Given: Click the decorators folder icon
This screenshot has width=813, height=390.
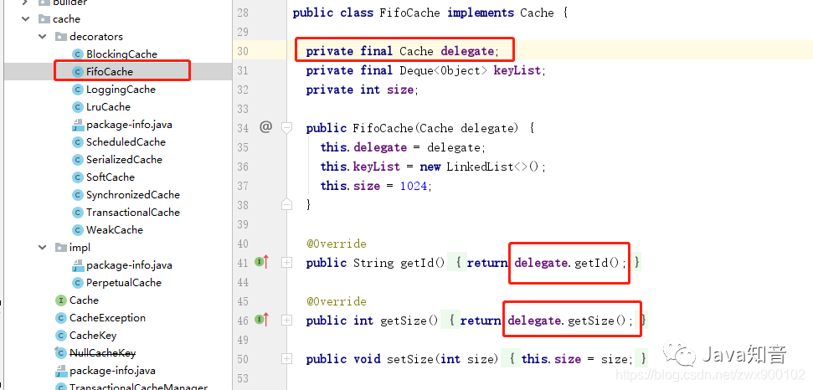Looking at the screenshot, I should pos(60,37).
